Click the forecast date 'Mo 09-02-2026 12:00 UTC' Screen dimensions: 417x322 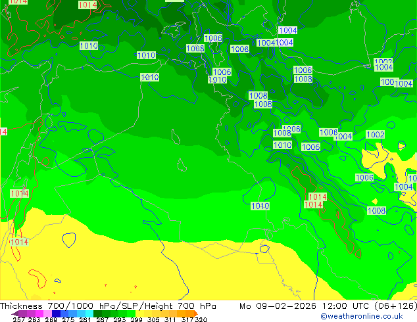[x=304, y=306]
